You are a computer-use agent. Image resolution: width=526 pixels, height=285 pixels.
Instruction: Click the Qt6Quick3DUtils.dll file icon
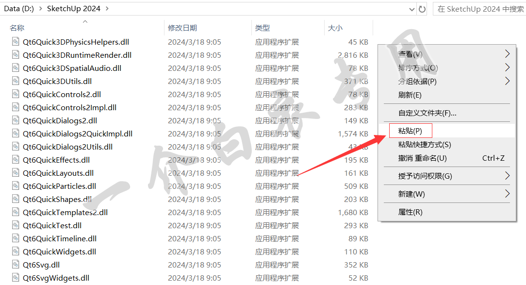pos(16,81)
